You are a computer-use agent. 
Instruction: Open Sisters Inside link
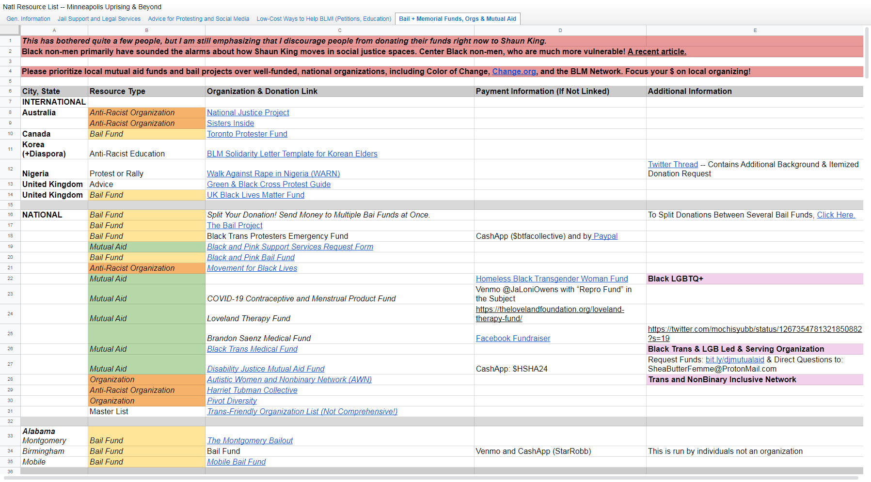230,123
